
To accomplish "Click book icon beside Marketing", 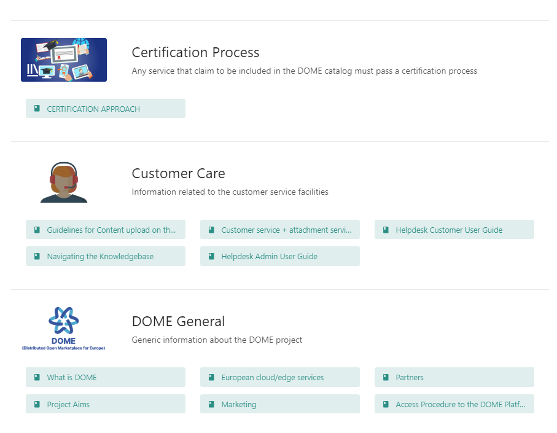I will coord(211,404).
